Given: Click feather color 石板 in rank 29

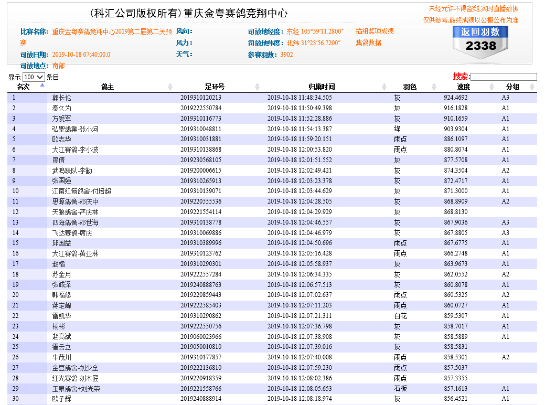Looking at the screenshot, I should coord(400,388).
